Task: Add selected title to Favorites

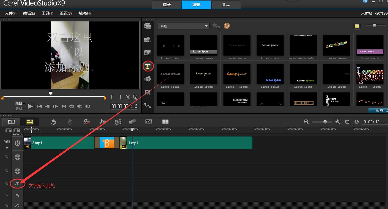Action: pos(216,26)
